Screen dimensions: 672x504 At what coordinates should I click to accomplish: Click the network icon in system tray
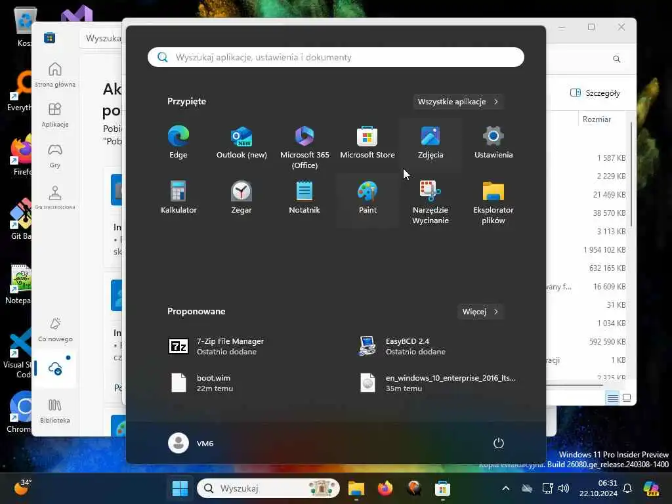(547, 488)
